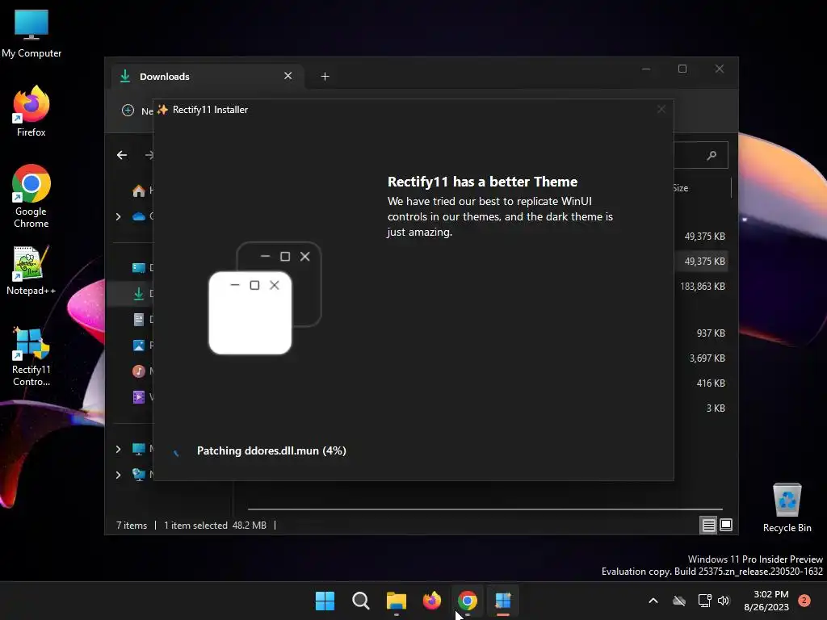Go back in File Explorer navigation

pyautogui.click(x=122, y=155)
